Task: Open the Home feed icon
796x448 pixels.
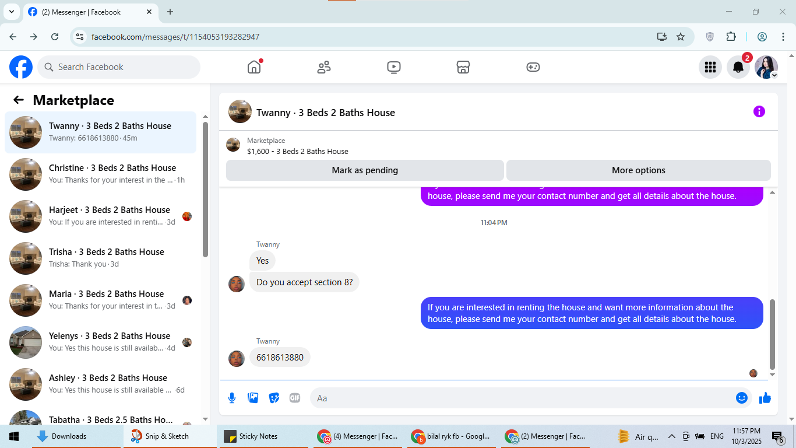Action: (x=254, y=67)
